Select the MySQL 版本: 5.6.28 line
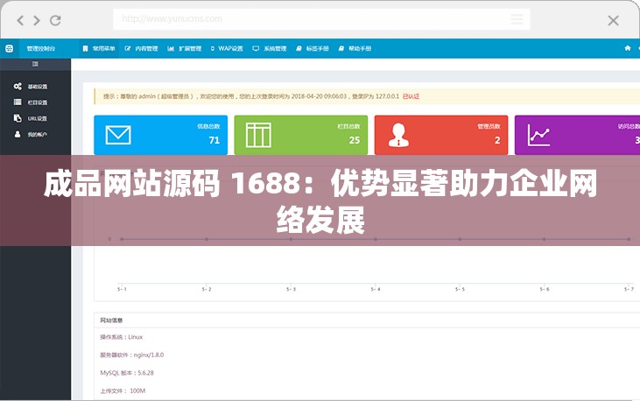This screenshot has width=640, height=401. [x=127, y=373]
